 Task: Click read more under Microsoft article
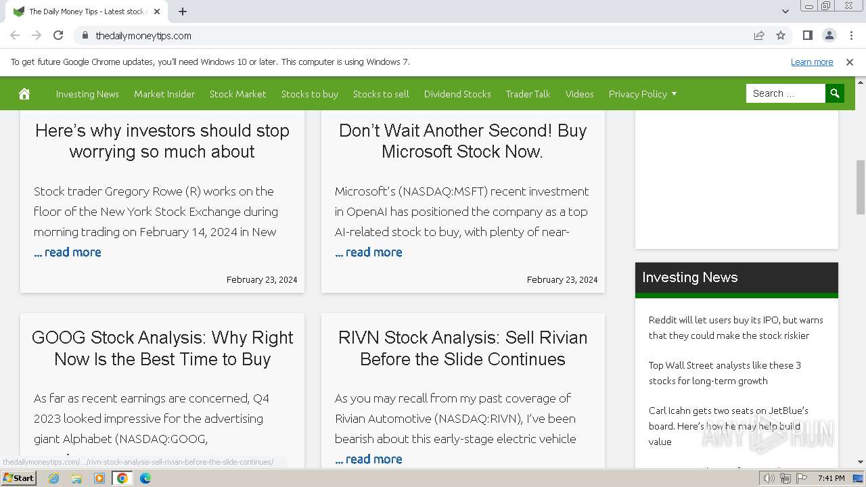[x=369, y=252]
